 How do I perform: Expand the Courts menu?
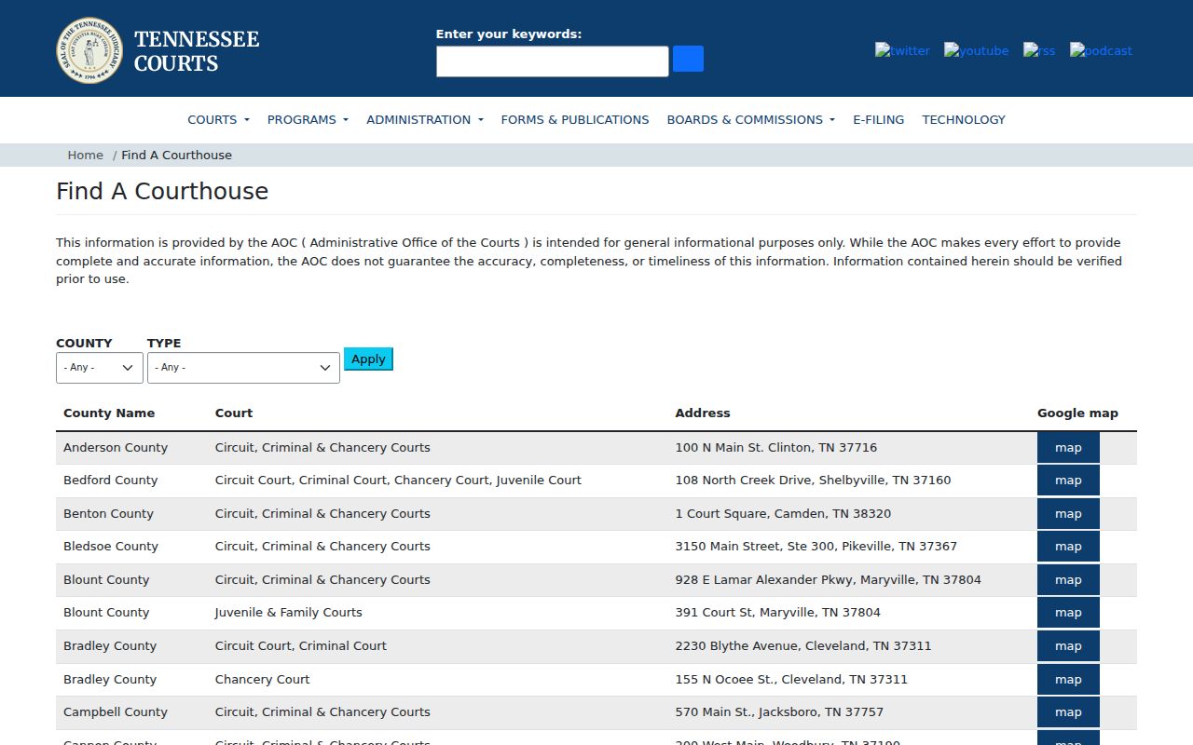(218, 119)
